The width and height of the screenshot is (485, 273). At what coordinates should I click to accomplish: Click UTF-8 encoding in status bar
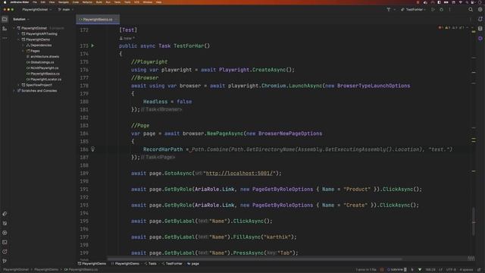tap(451, 270)
